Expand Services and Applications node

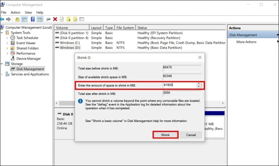click(2, 74)
